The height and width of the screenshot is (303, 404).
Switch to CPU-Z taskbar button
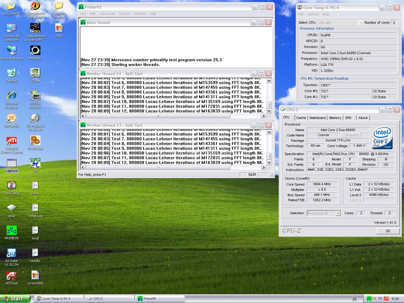[x=109, y=299]
